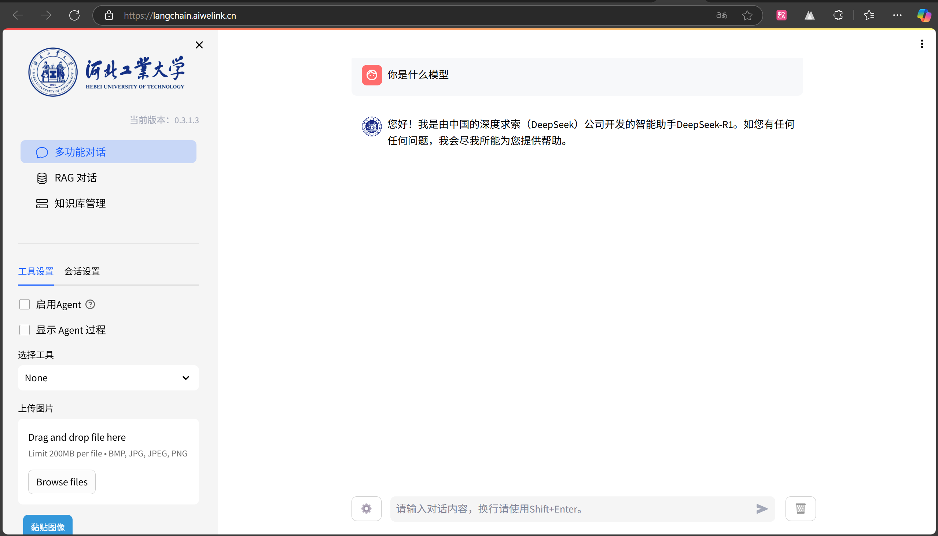Open the triangle-shaped extension icon

click(x=809, y=15)
